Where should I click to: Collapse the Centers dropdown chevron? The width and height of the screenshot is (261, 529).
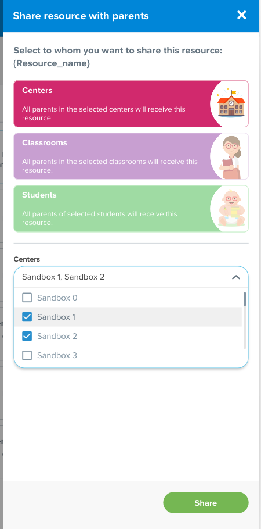point(236,277)
